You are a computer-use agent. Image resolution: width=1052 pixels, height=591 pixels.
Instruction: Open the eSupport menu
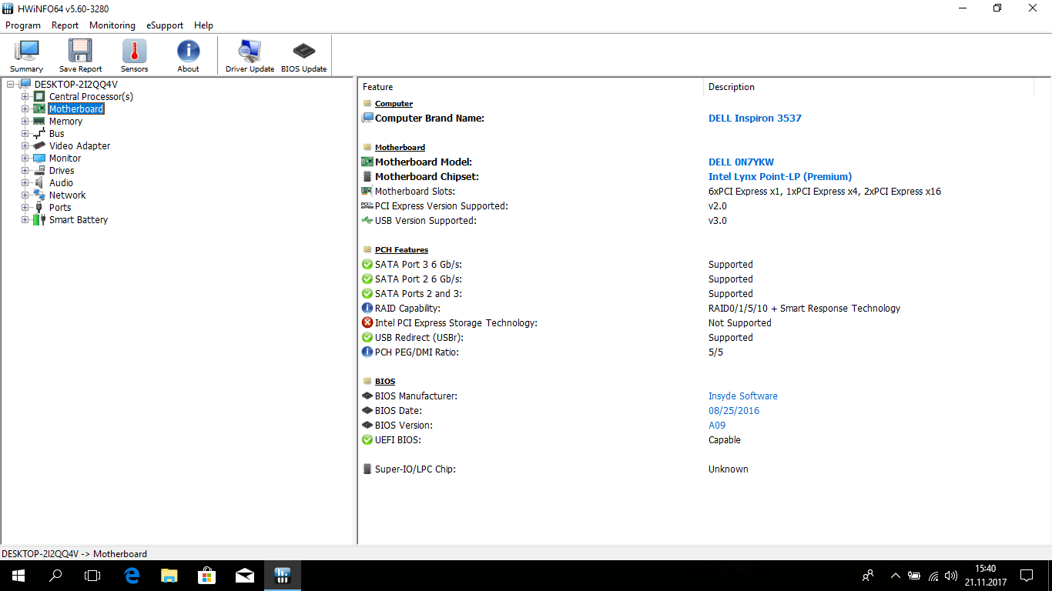(165, 25)
